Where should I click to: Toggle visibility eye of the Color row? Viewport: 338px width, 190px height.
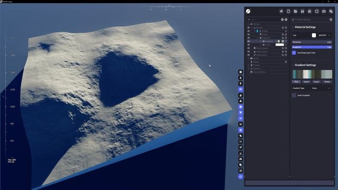[249, 44]
